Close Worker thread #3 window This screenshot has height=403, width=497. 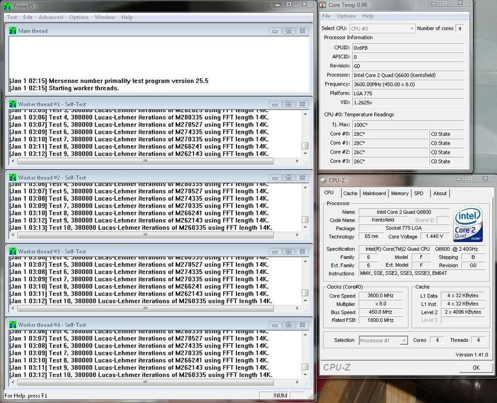[x=302, y=252]
